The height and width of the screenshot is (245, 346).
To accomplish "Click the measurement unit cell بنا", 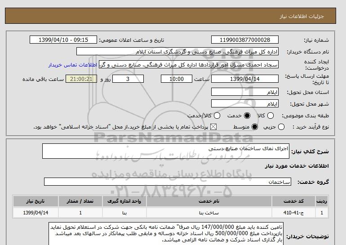I will [x=124, y=213].
